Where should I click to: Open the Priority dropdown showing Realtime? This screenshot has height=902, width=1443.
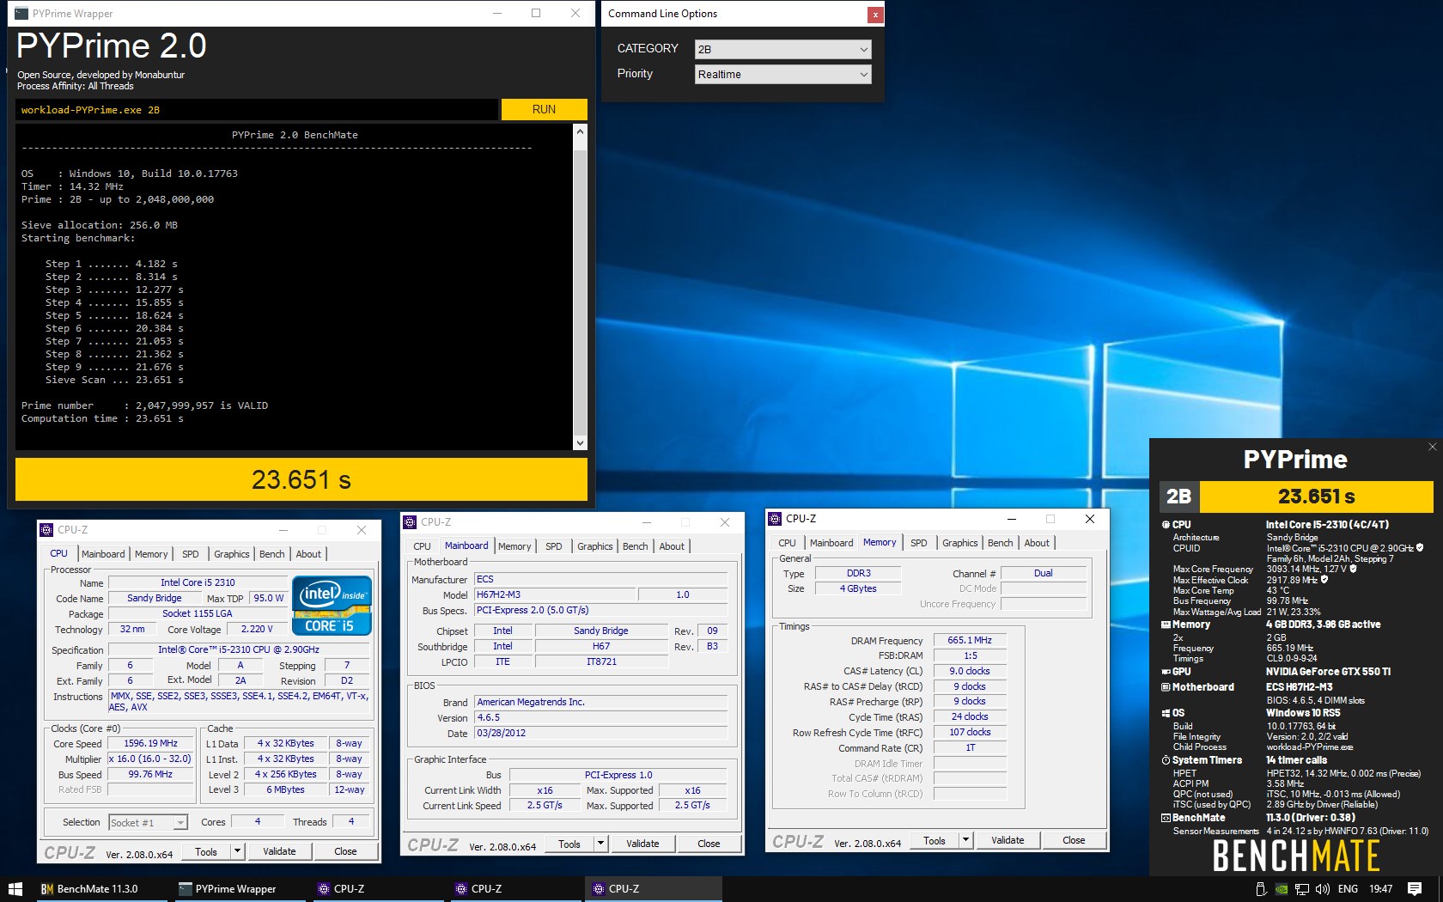(782, 75)
